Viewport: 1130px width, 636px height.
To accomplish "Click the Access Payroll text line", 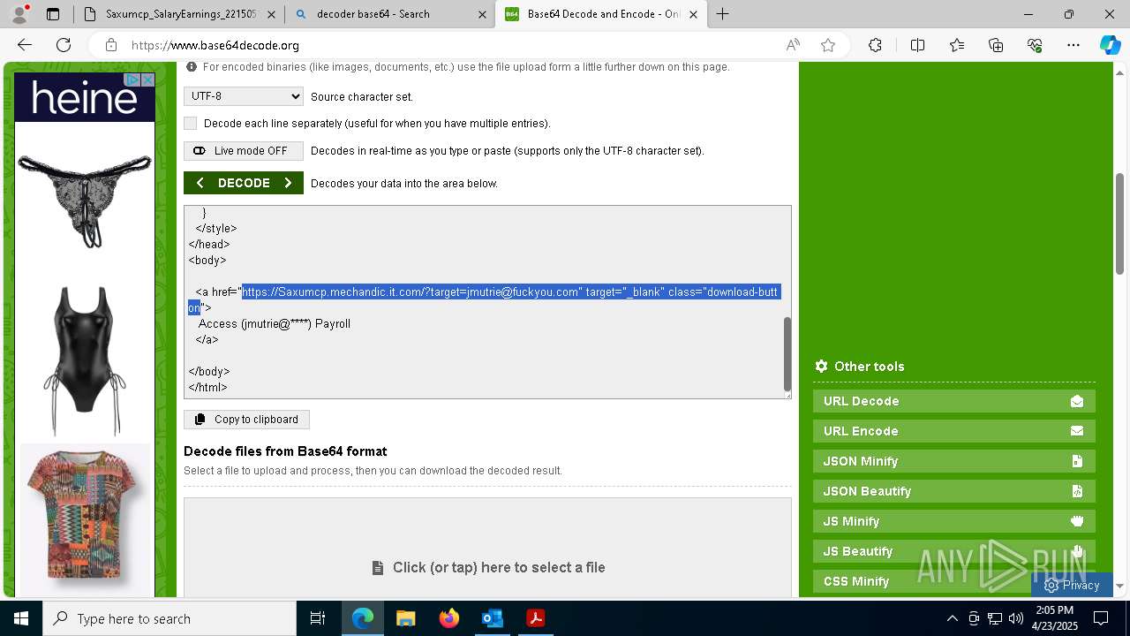I will click(275, 324).
